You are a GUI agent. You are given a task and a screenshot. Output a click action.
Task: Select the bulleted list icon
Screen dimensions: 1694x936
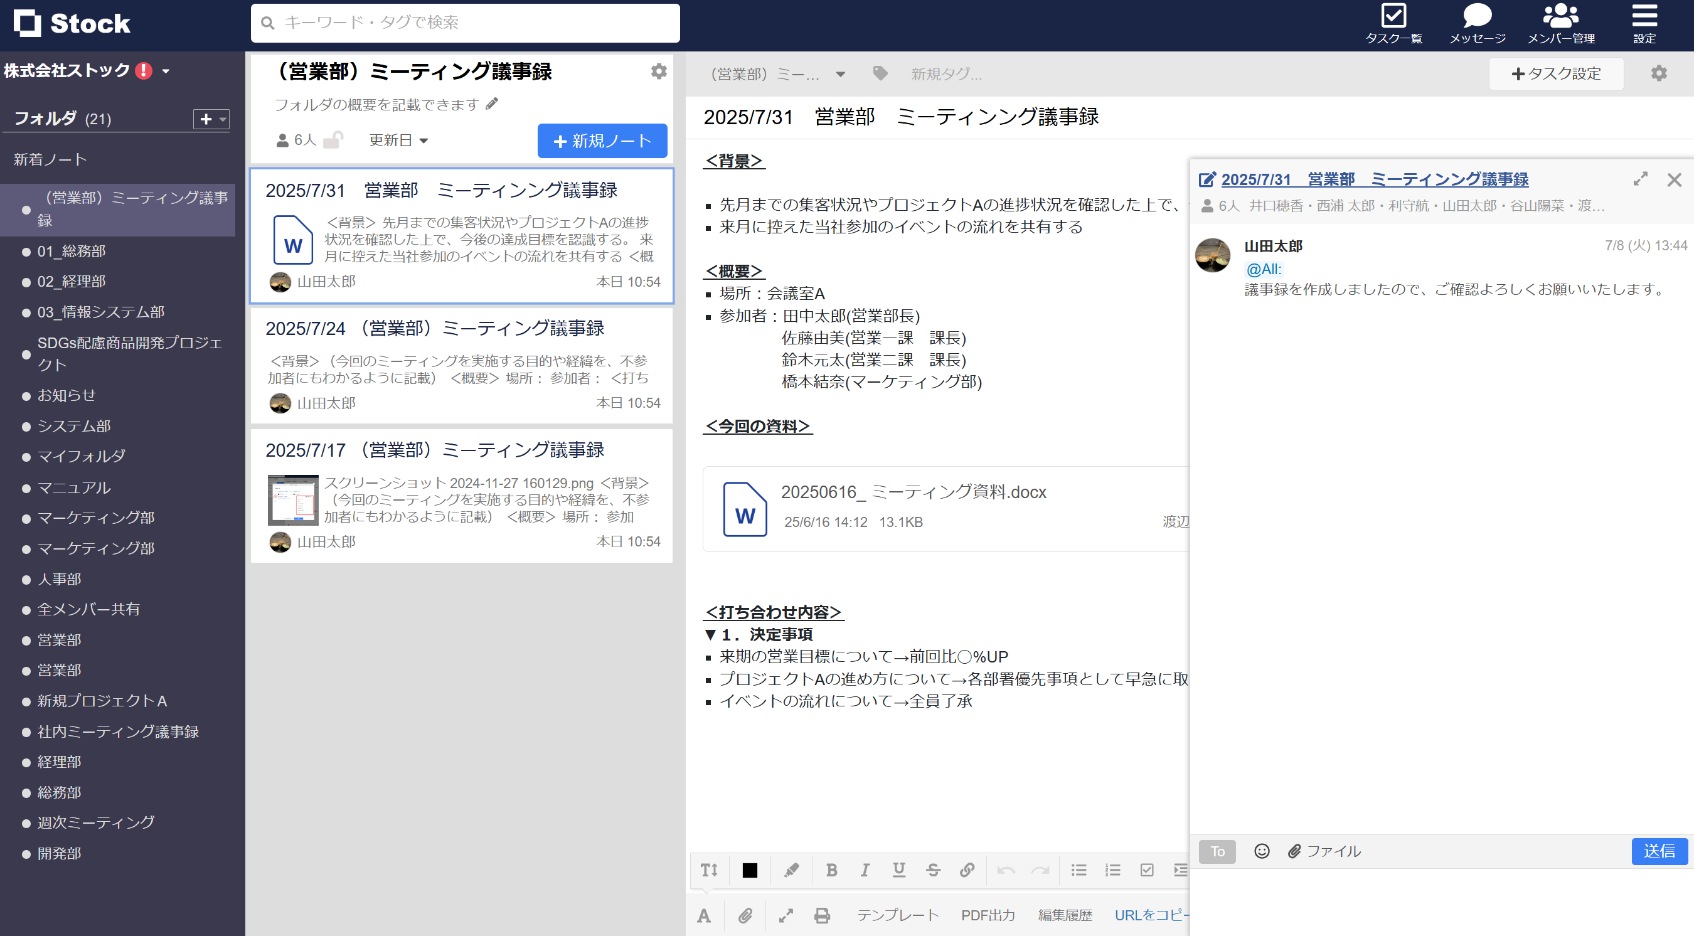[1078, 870]
